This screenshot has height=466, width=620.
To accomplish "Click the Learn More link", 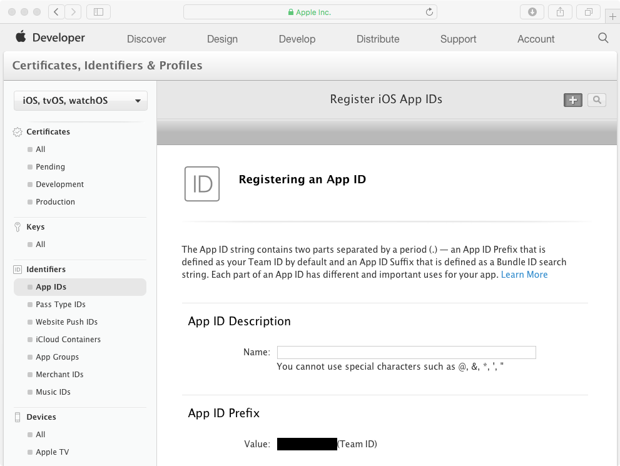I will coord(524,275).
